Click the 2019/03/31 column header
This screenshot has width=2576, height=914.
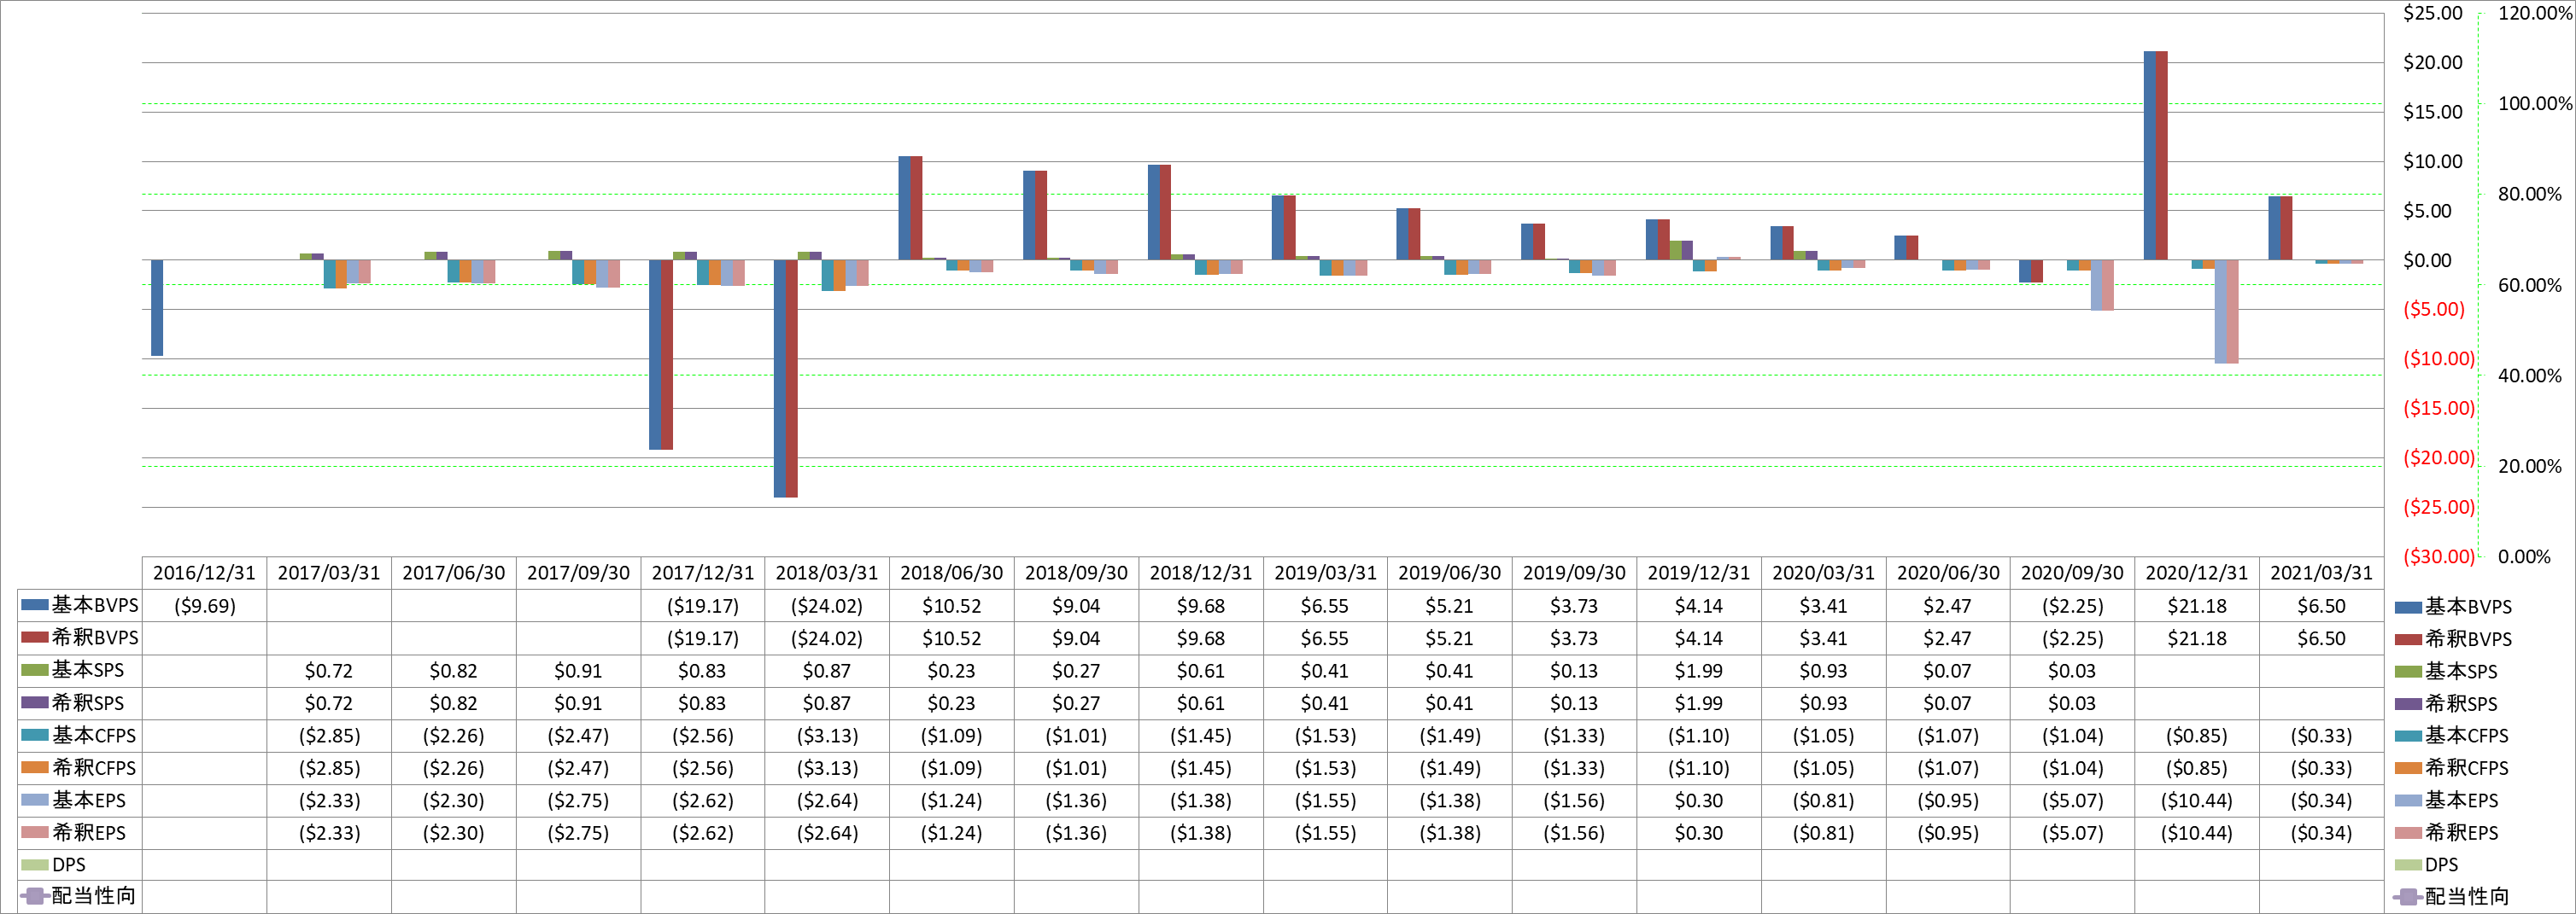[1325, 573]
